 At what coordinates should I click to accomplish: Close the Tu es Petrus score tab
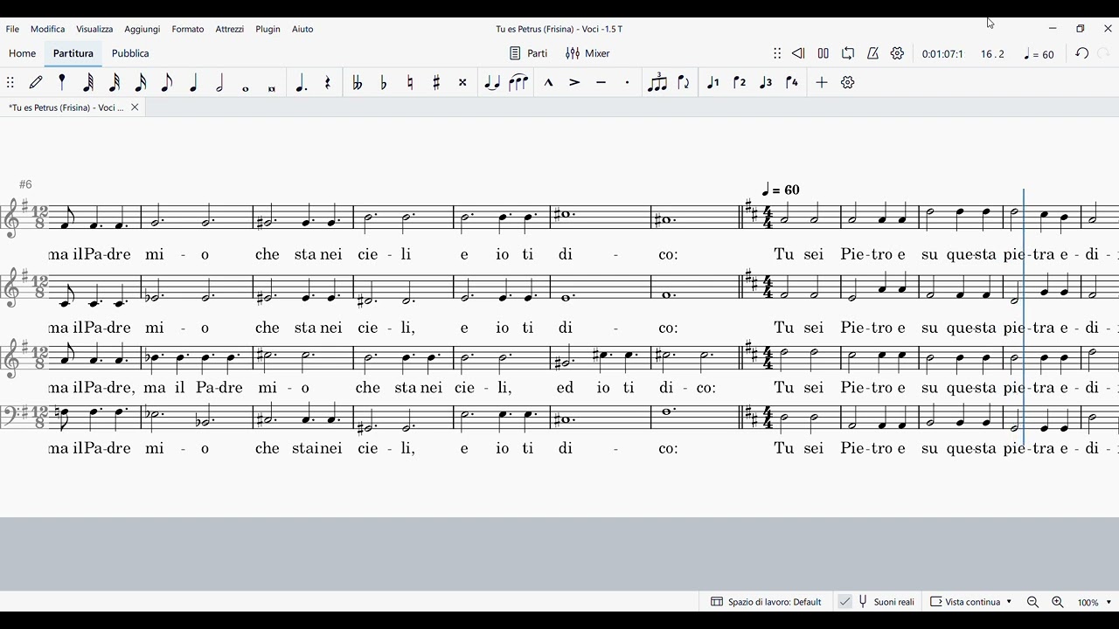135,107
